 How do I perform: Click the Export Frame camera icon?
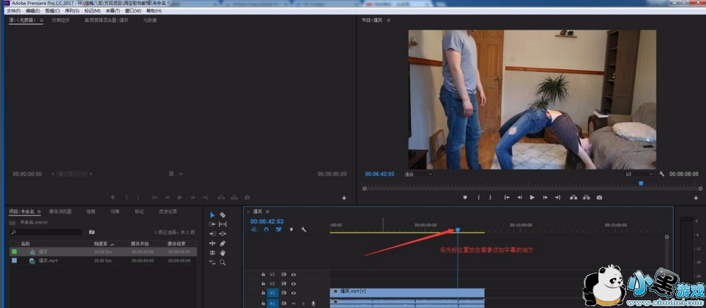599,197
